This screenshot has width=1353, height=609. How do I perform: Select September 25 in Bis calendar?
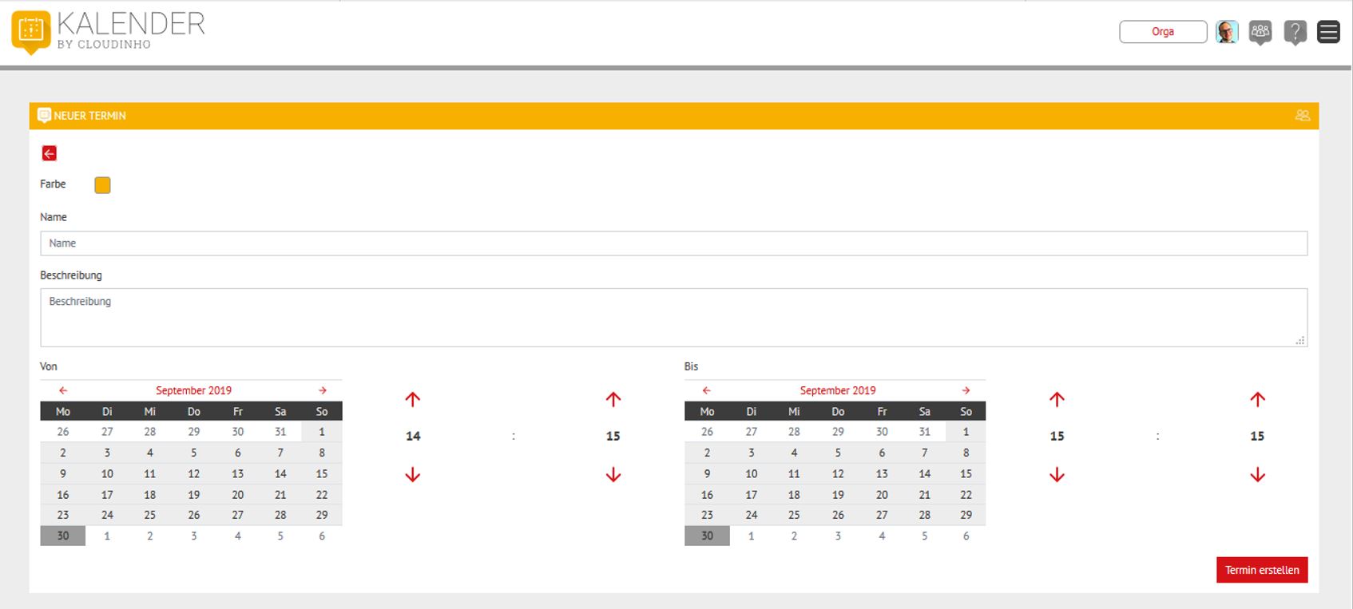[794, 515]
